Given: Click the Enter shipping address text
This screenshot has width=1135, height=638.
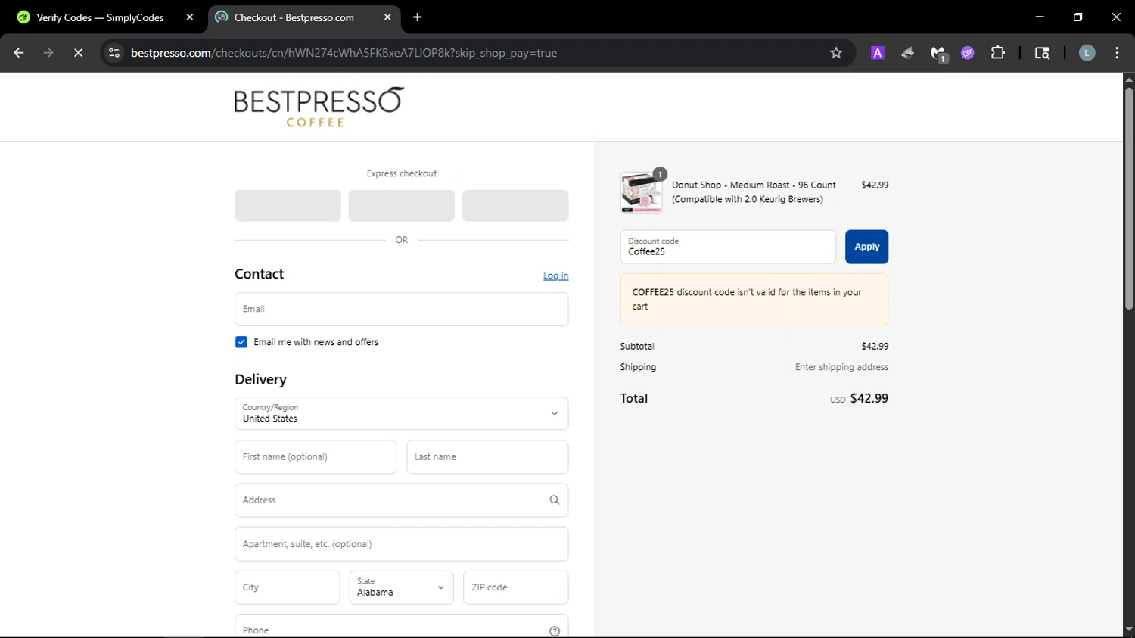Looking at the screenshot, I should (x=841, y=367).
